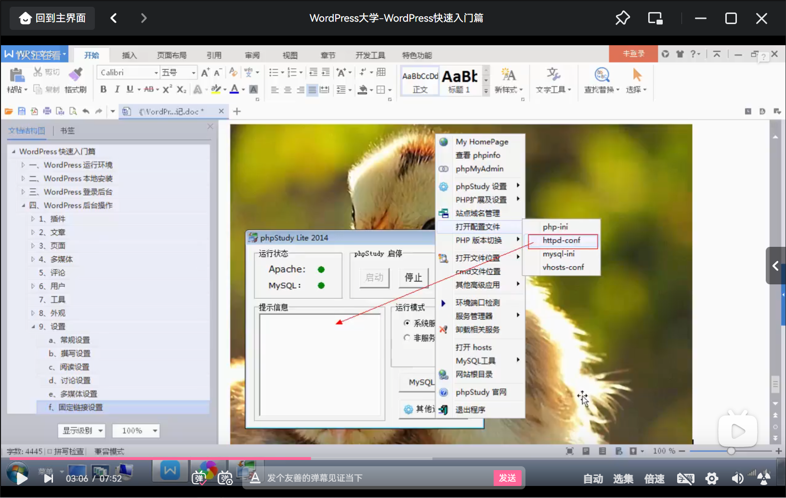Viewport: 786px width, 498px height.
Task: Collapse the 9、设置 tree node
Action: point(33,327)
